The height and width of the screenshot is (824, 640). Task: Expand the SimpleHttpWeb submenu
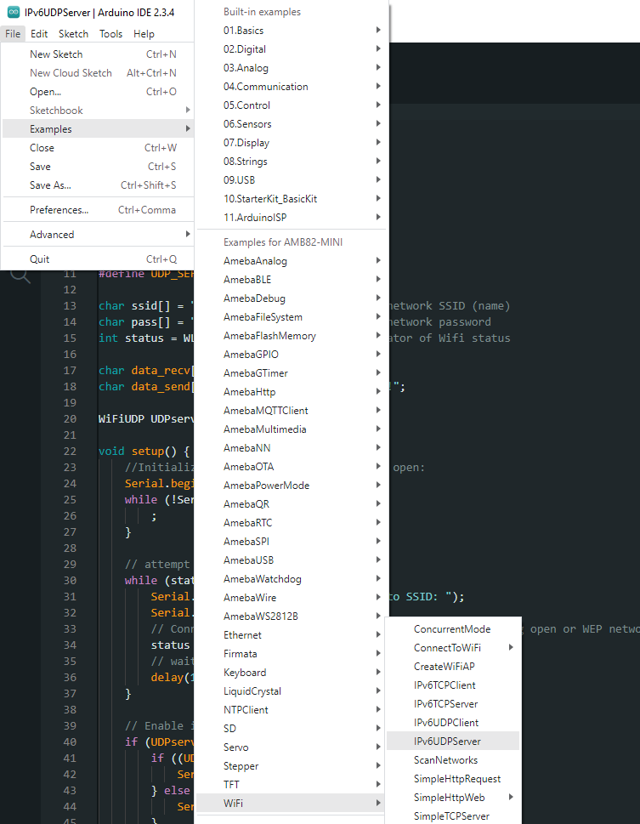coord(449,798)
